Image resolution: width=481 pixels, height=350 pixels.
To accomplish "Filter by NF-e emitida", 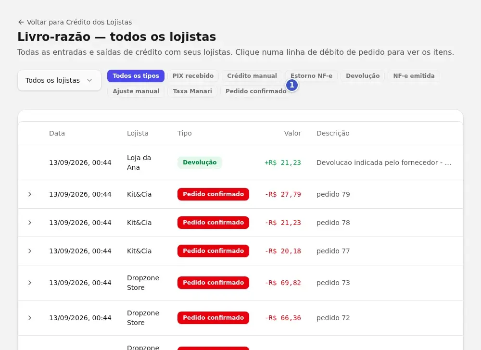I will pos(414,75).
